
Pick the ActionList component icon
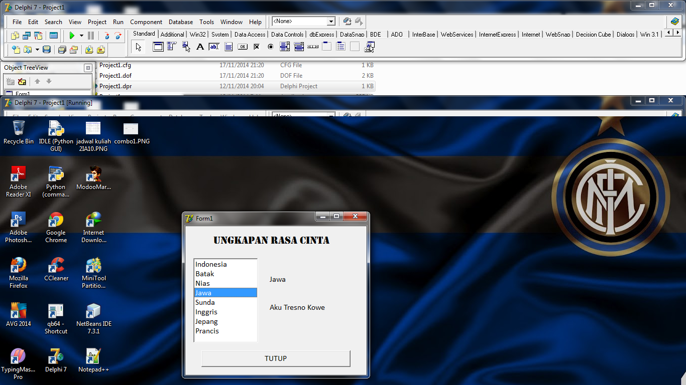370,47
